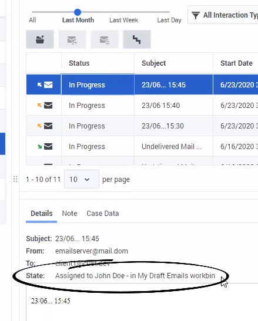This screenshot has width=258, height=321.
Task: Open the All Interaction Types filter dropdown
Action: click(223, 15)
